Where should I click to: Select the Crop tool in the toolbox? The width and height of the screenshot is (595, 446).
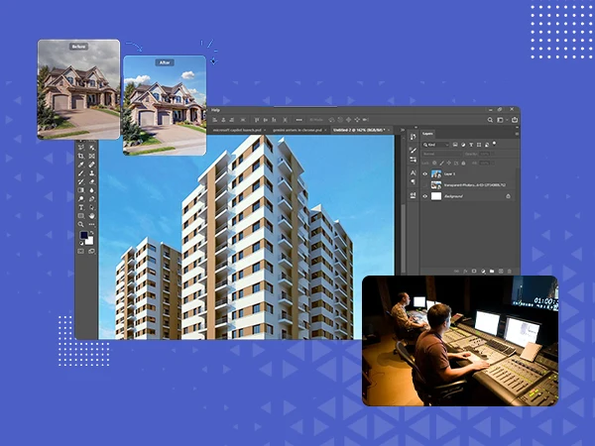[81, 156]
